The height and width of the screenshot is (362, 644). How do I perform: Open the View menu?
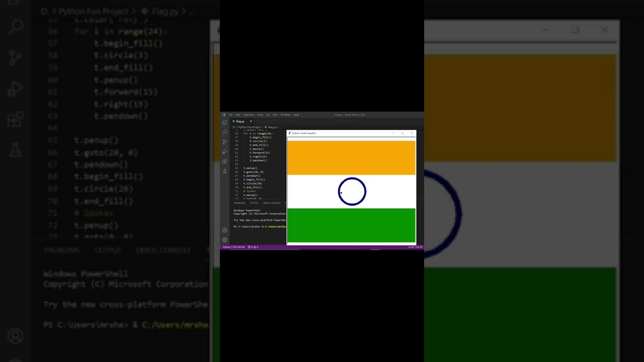260,115
